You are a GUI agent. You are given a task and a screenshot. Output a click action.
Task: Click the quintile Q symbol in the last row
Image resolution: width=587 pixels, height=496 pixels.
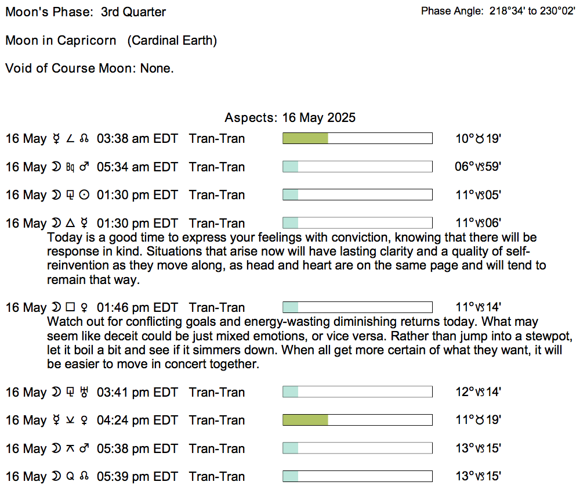click(x=70, y=477)
